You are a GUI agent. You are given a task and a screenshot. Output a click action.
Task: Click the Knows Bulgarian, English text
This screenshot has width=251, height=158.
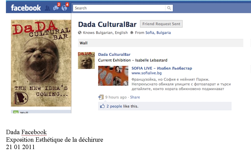click(x=105, y=33)
